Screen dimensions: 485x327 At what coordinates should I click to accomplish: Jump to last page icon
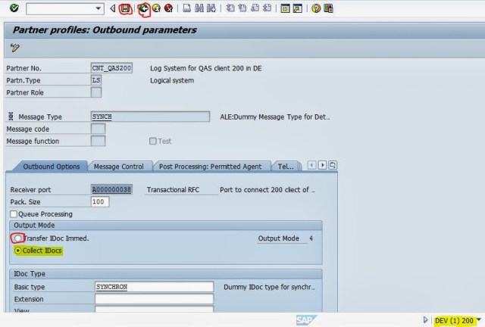click(268, 8)
